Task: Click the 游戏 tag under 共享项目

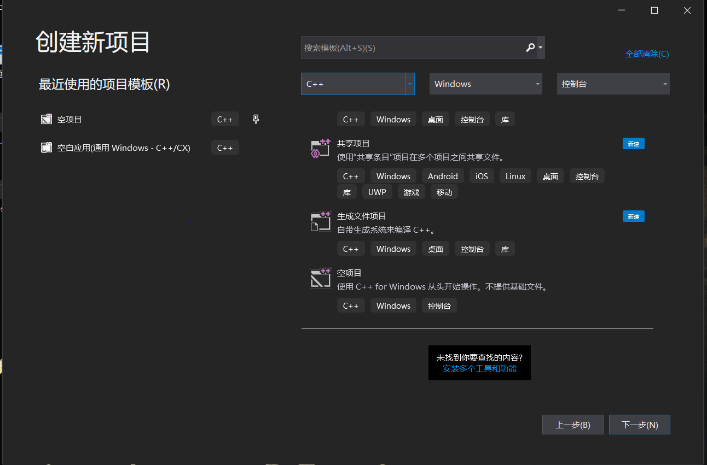Action: tap(412, 192)
